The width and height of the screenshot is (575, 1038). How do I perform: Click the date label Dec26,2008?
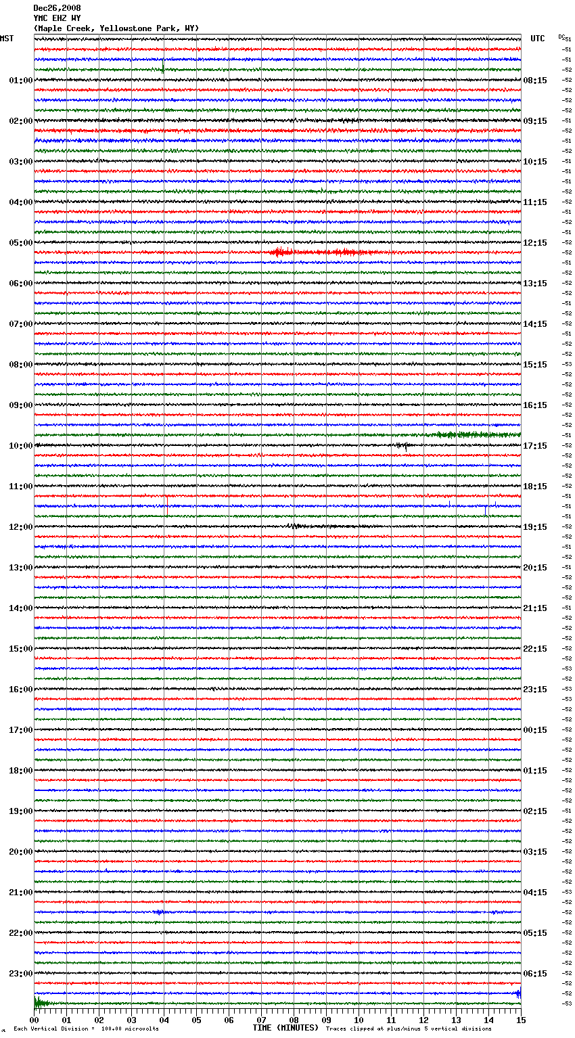click(x=57, y=8)
